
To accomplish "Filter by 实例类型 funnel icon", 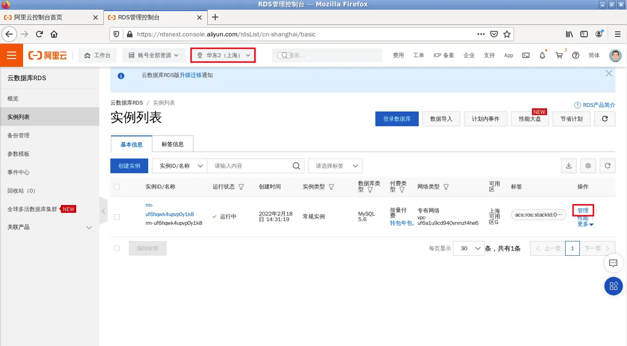I will pos(331,187).
